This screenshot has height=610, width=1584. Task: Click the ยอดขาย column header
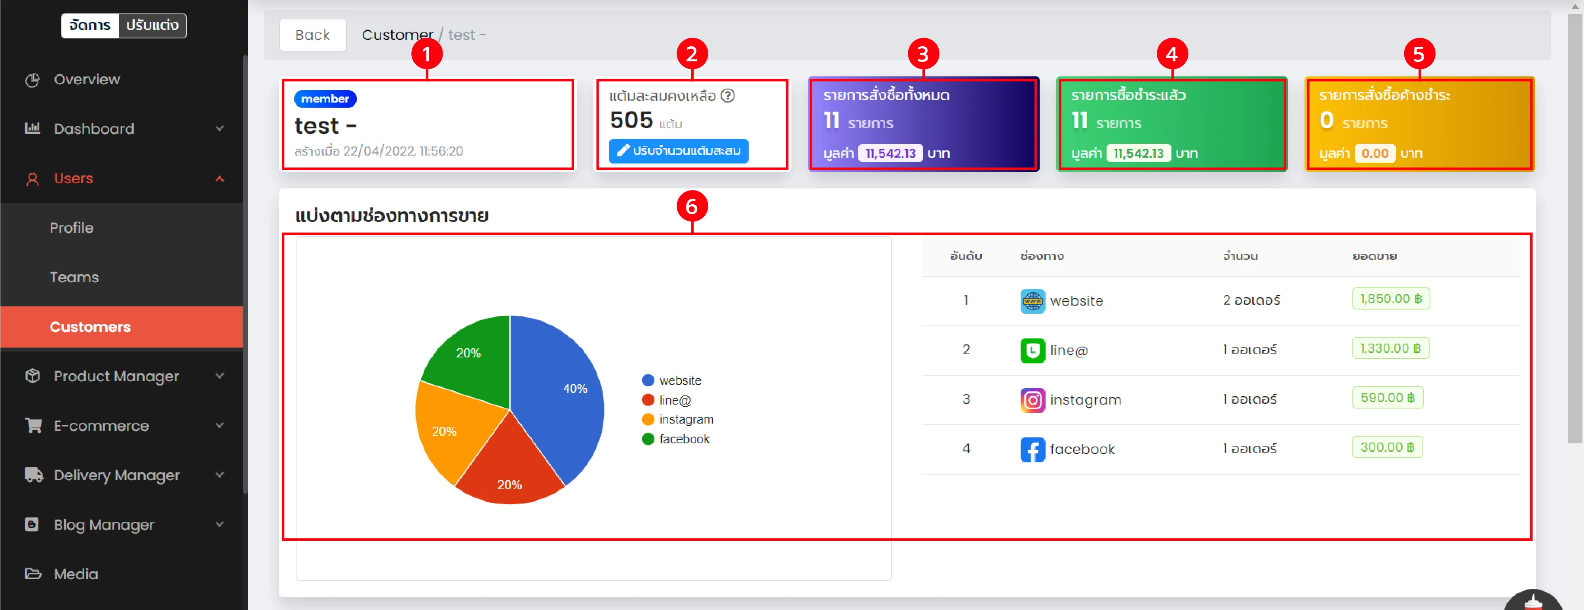pyautogui.click(x=1374, y=256)
